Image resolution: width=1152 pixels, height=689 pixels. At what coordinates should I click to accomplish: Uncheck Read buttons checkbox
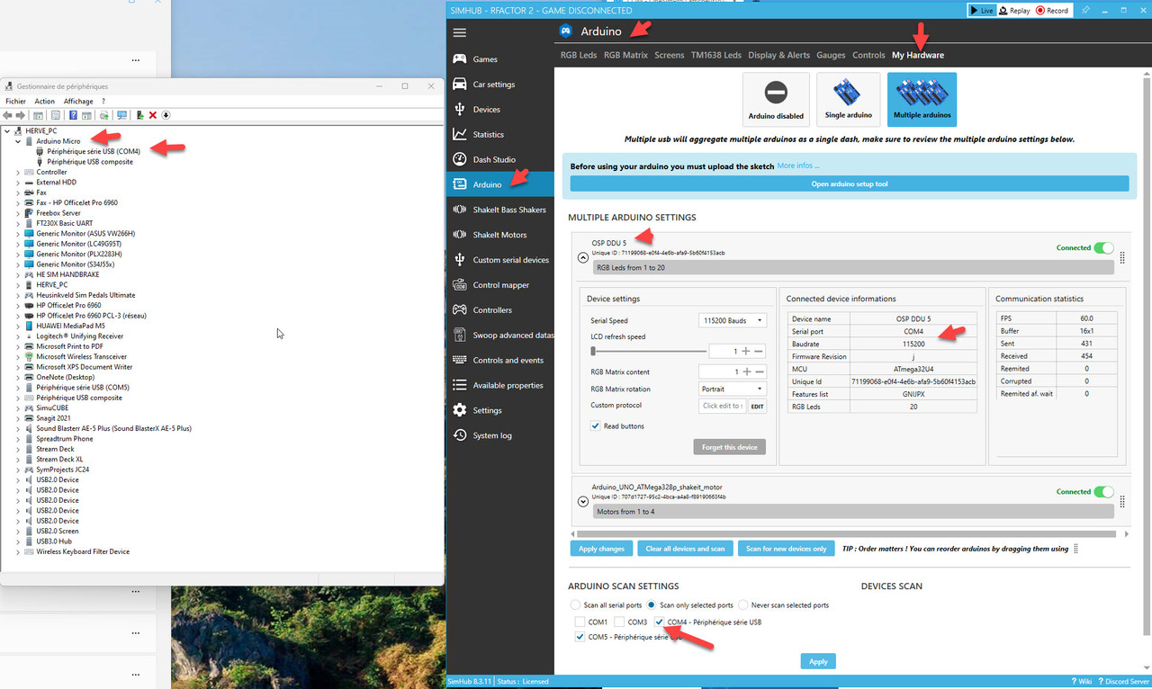[595, 426]
